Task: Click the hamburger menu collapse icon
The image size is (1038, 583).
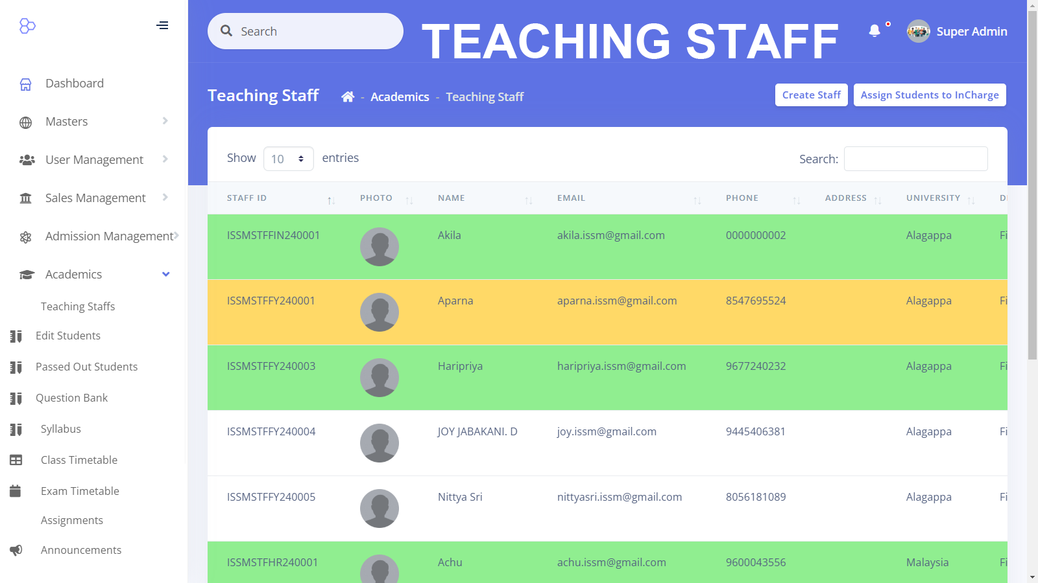Action: (162, 25)
